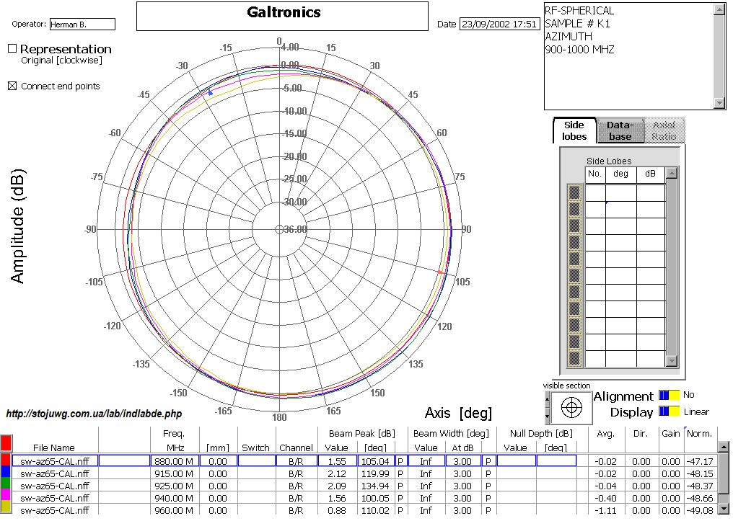Screen dimensions: 733x521
Task: Click the crosshair target icon under visible section
Action: pyautogui.click(x=571, y=408)
